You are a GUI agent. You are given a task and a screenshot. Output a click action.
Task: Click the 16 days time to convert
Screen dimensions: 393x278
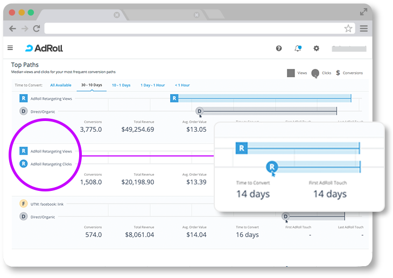click(247, 235)
